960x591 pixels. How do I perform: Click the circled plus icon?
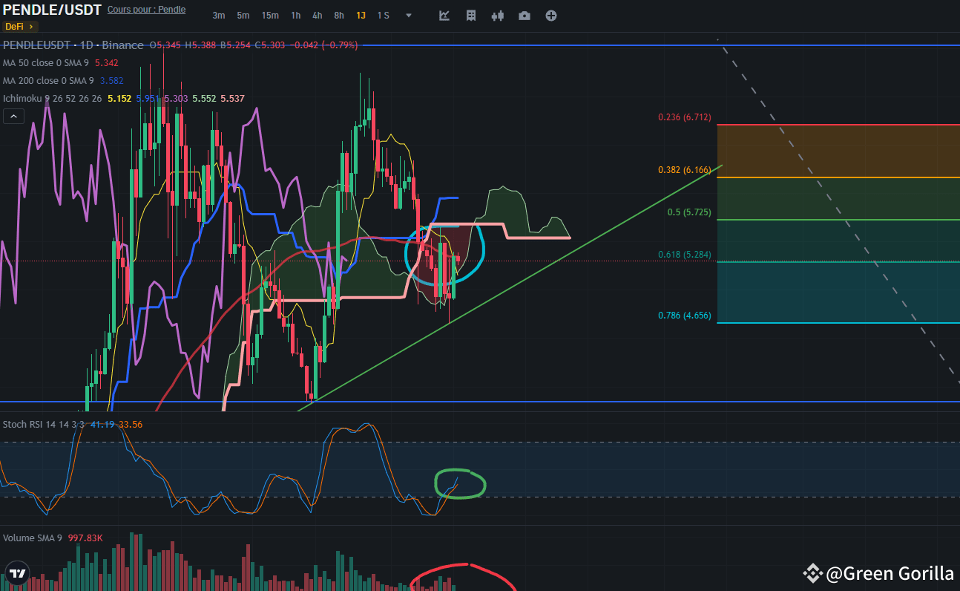551,16
